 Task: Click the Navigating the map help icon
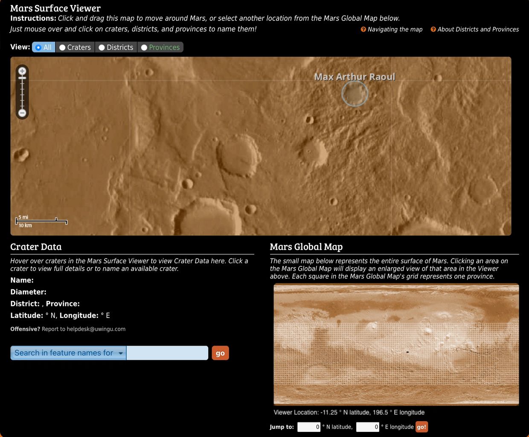(x=363, y=29)
